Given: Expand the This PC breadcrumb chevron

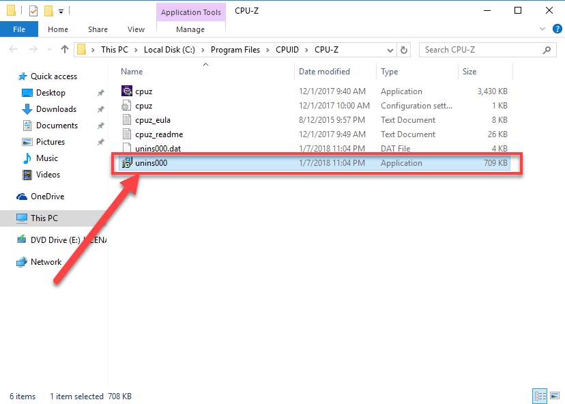Looking at the screenshot, I should (x=136, y=50).
